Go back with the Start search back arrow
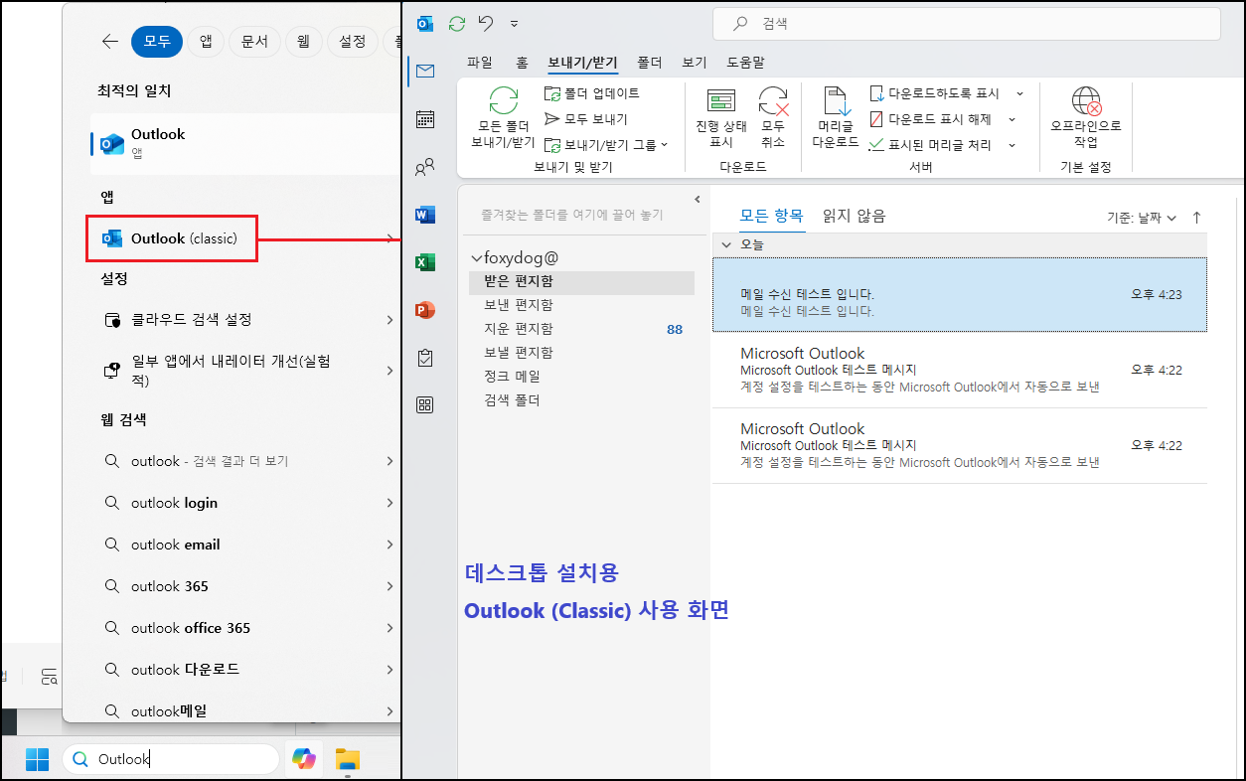Viewport: 1246px width, 781px height. coord(110,42)
